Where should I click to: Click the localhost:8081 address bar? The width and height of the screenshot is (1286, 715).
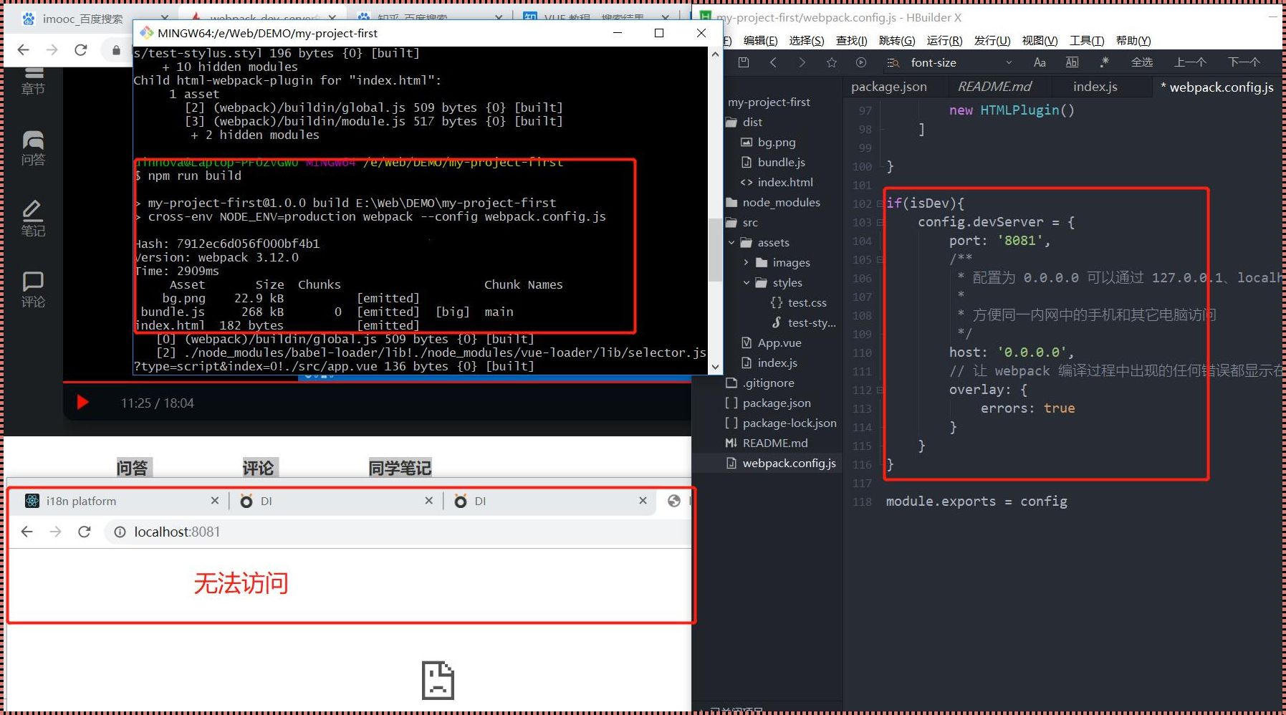[398, 532]
